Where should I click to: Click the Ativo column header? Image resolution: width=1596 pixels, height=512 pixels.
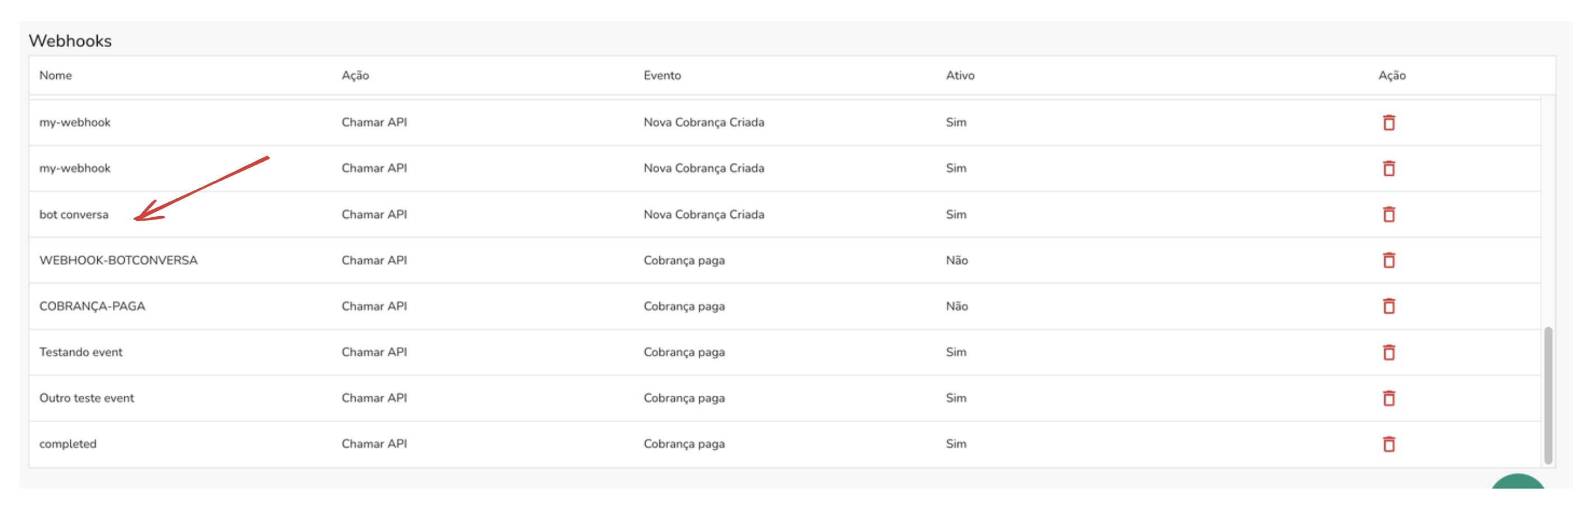pyautogui.click(x=960, y=76)
